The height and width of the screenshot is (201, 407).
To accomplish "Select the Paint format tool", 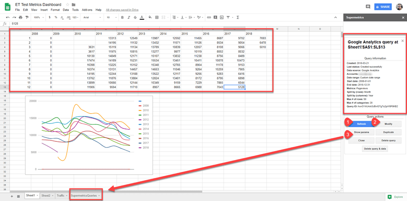I will point(27,18).
